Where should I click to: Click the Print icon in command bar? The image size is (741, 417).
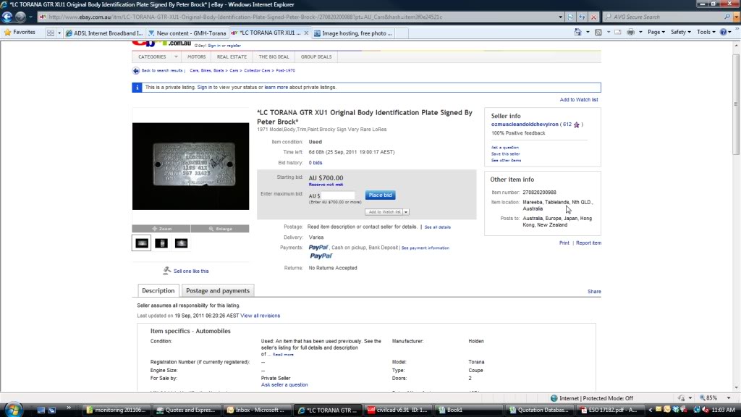point(630,33)
